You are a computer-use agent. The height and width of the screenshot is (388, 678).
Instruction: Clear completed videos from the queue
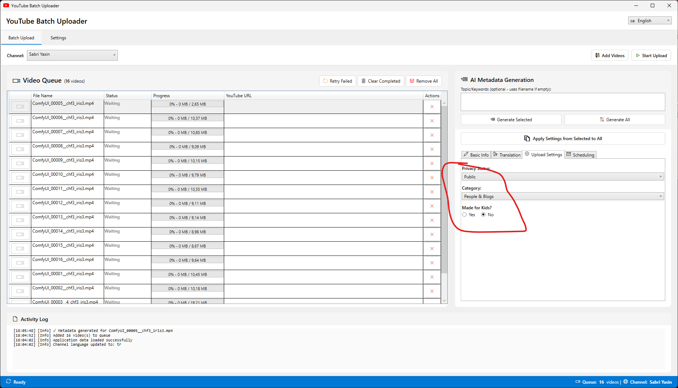pos(381,81)
